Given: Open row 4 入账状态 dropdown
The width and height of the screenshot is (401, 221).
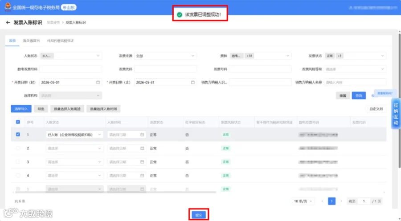Looking at the screenshot, I should 75,176.
